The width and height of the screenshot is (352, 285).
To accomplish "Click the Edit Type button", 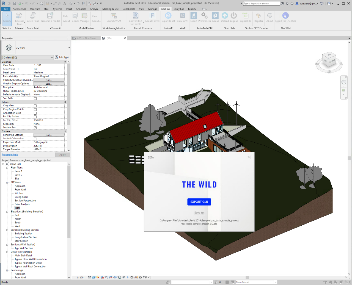I will click(x=62, y=57).
